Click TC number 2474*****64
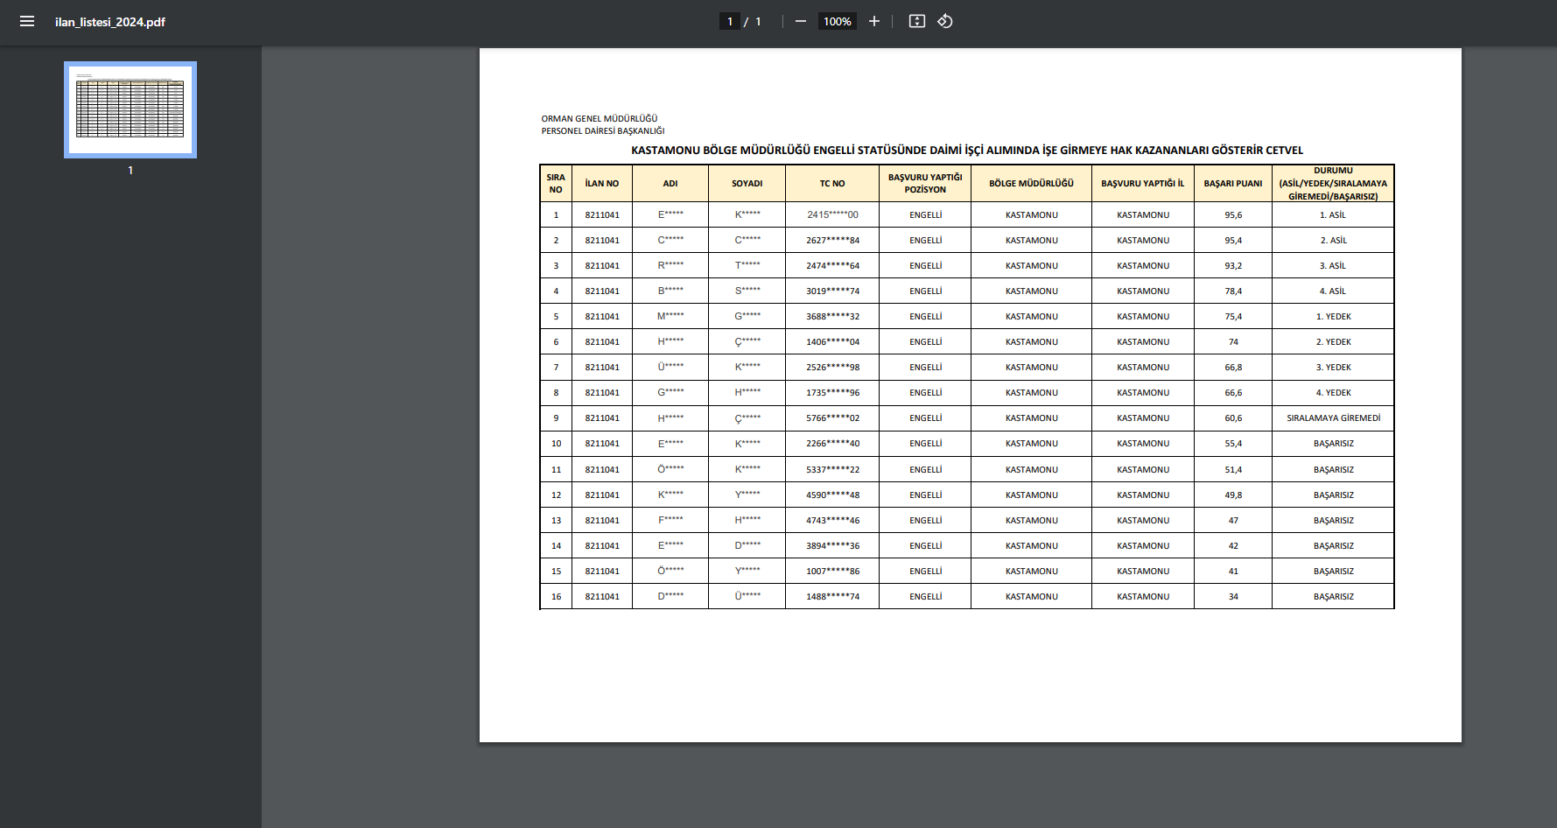 pyautogui.click(x=832, y=265)
